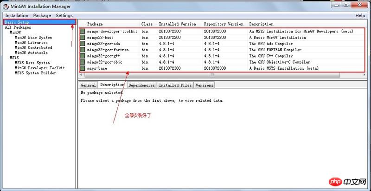Screen dimensions: 371x191
Task: Click 'The GNU FORTRAN Compiler' description
Action: tap(275, 50)
